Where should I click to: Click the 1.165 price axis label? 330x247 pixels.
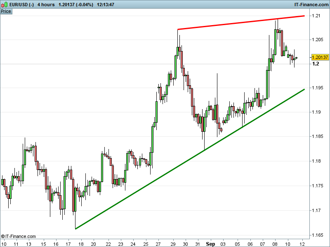(317, 235)
